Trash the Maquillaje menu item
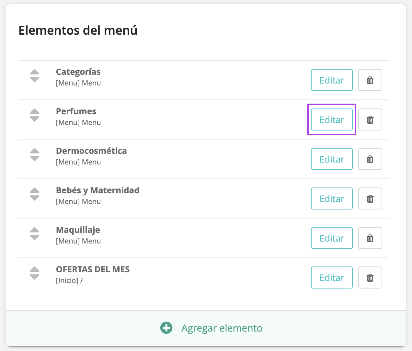This screenshot has width=412, height=351. click(370, 238)
